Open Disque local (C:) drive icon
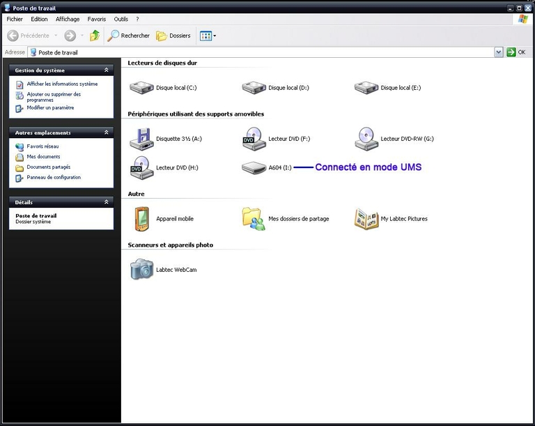This screenshot has height=426, width=535. click(x=141, y=87)
